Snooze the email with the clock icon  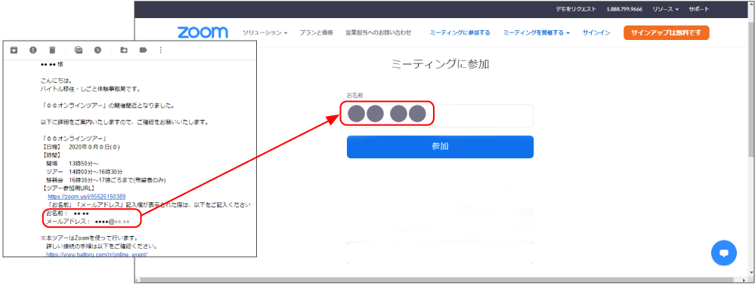pos(97,50)
